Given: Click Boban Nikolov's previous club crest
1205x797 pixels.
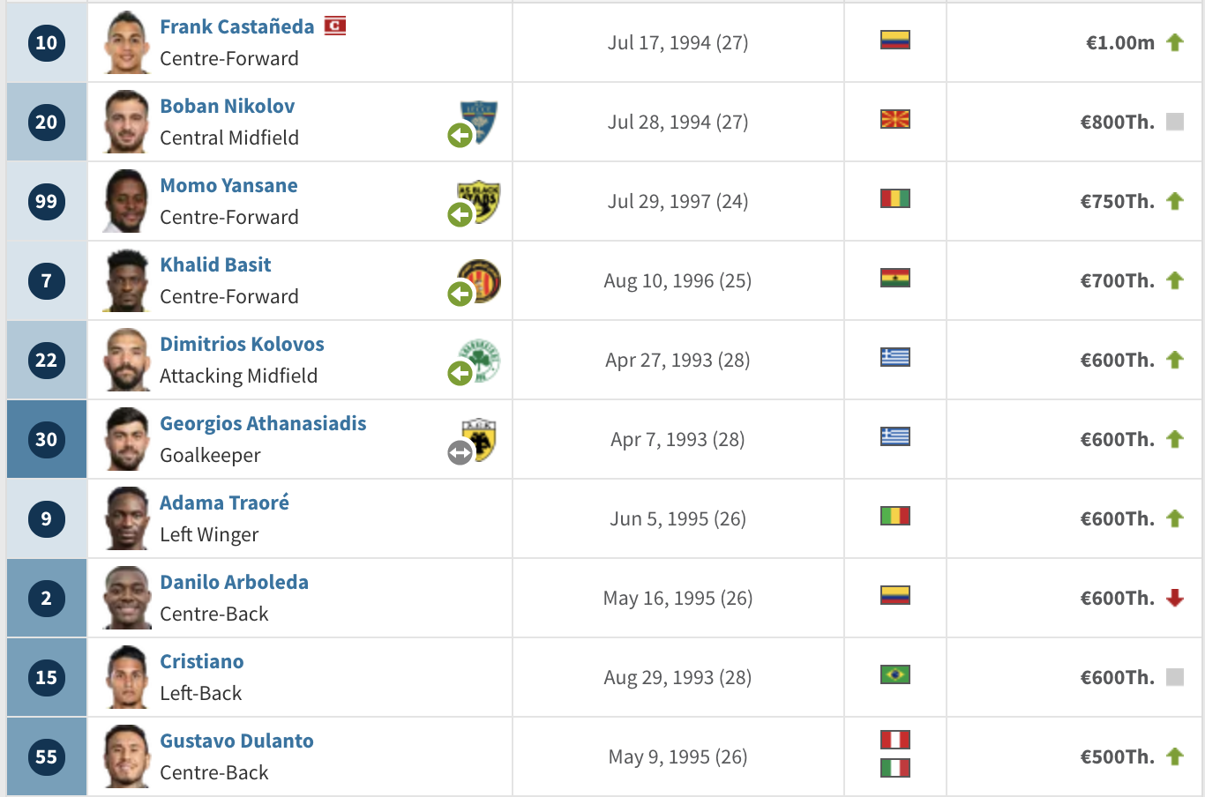Looking at the screenshot, I should [479, 122].
